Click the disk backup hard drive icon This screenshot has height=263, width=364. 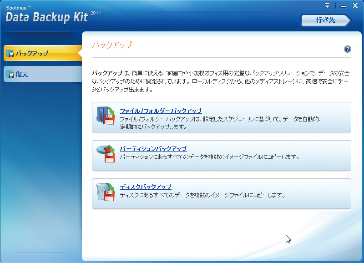106,192
